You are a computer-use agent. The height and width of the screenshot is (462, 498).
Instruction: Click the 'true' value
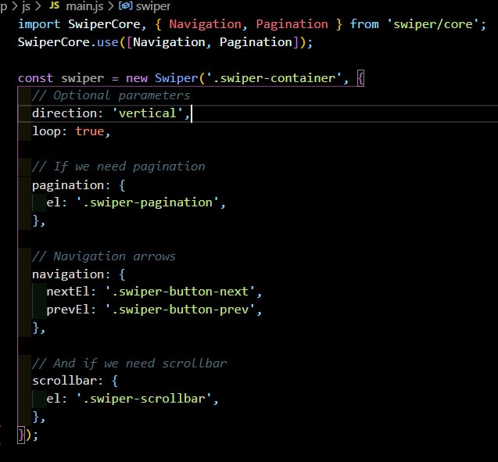tap(90, 131)
